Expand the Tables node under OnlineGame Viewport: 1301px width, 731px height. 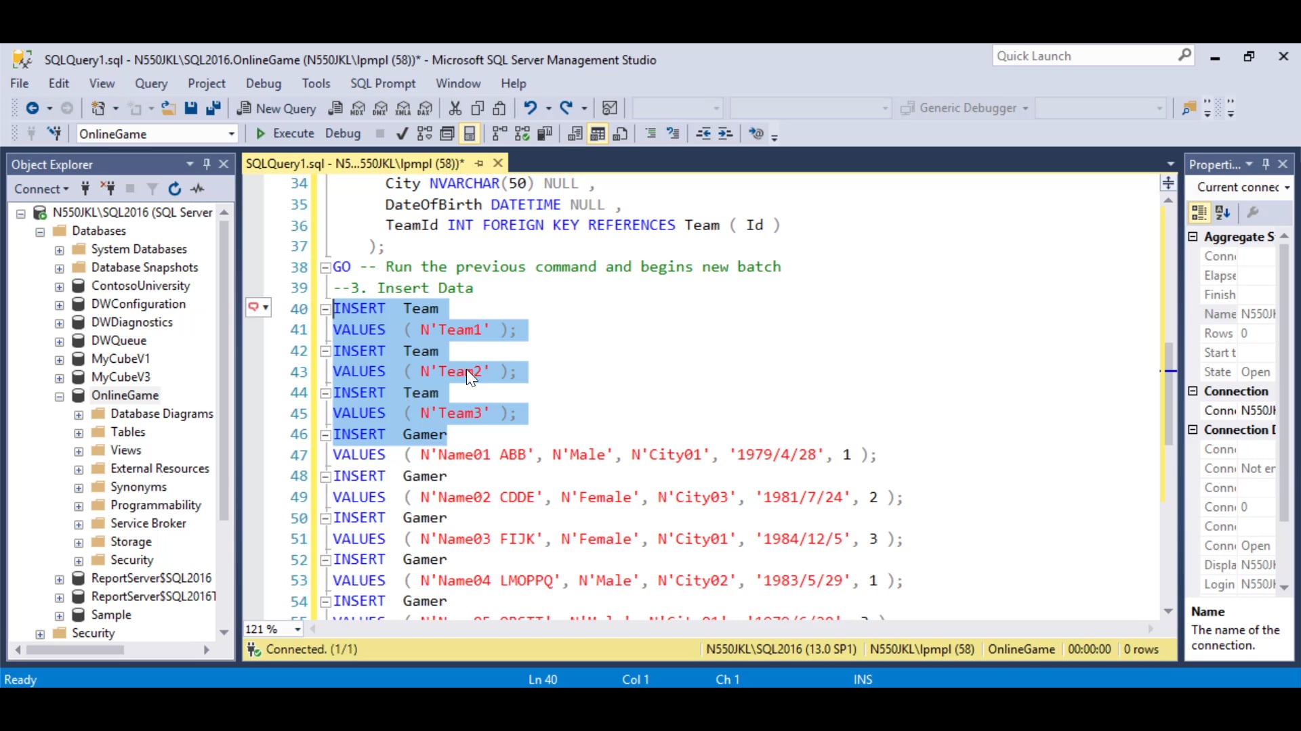tap(78, 431)
